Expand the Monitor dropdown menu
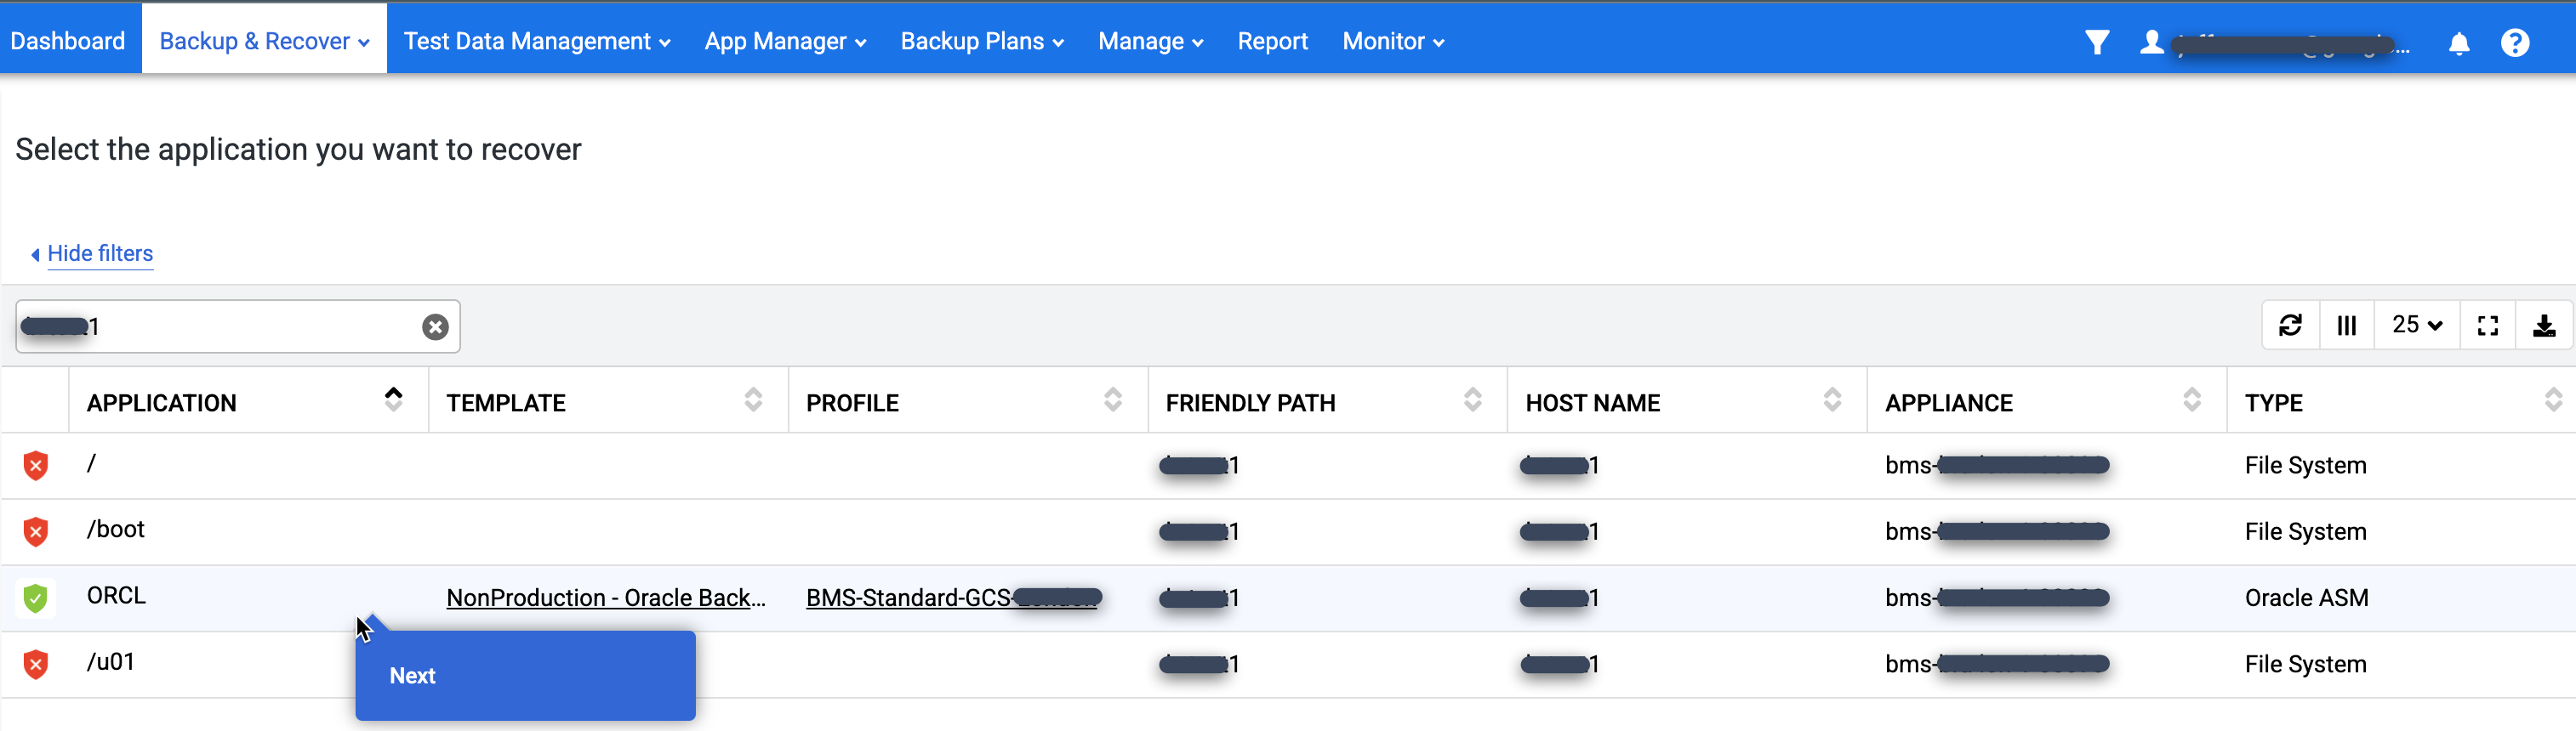The width and height of the screenshot is (2576, 731). (x=1392, y=41)
